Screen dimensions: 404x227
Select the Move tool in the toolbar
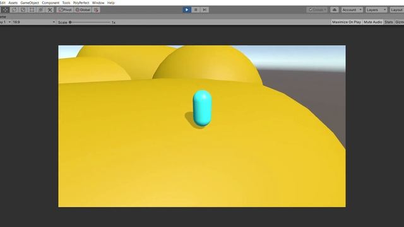click(x=6, y=10)
